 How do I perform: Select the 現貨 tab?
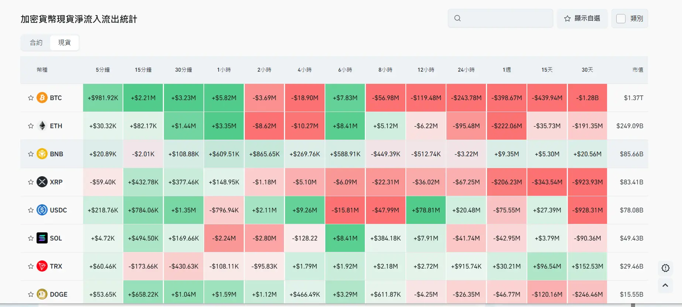pyautogui.click(x=65, y=43)
